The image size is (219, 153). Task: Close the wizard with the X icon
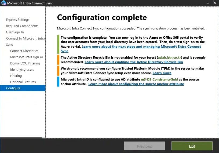(214, 3)
